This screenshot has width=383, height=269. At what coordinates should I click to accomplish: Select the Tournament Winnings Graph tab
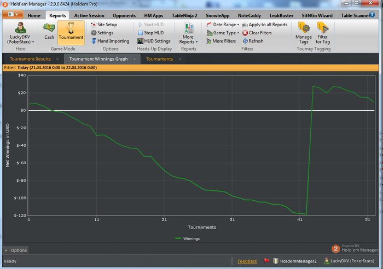click(98, 59)
